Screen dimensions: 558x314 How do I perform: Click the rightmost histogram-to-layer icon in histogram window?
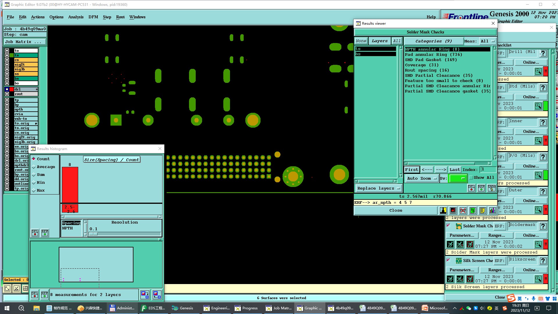coord(157,295)
